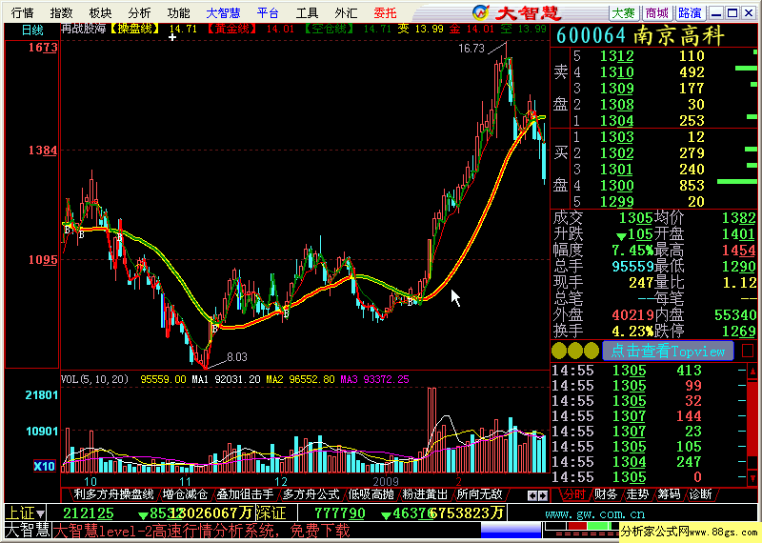Click the VOL(5,10,20) indicator label
This screenshot has width=762, height=543.
click(x=94, y=379)
